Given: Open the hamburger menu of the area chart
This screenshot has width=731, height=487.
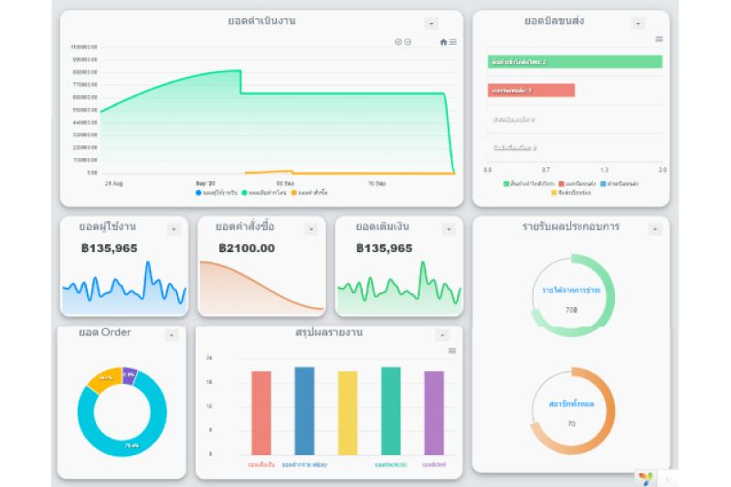Looking at the screenshot, I should point(452,42).
